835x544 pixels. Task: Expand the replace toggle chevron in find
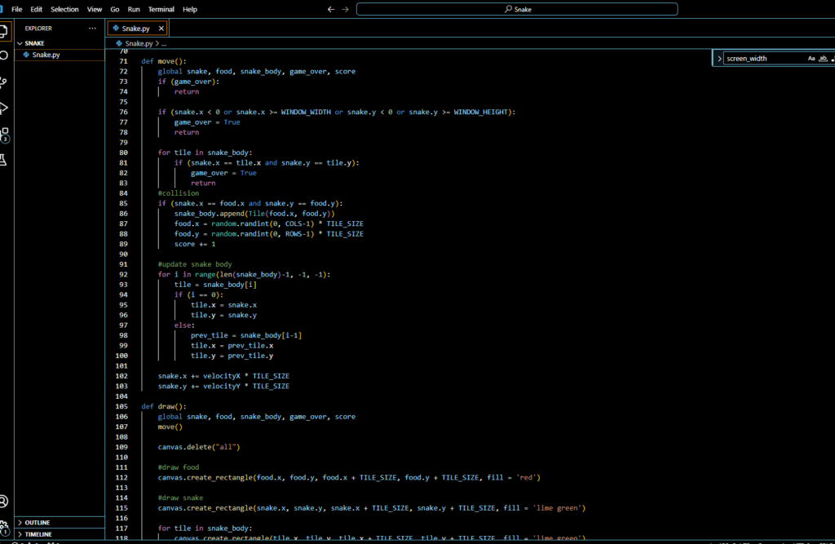tap(718, 59)
